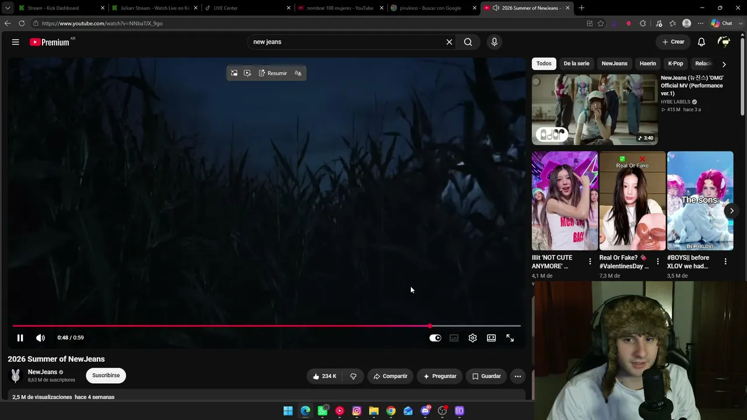Show more filter chips with arrow

pos(724,64)
